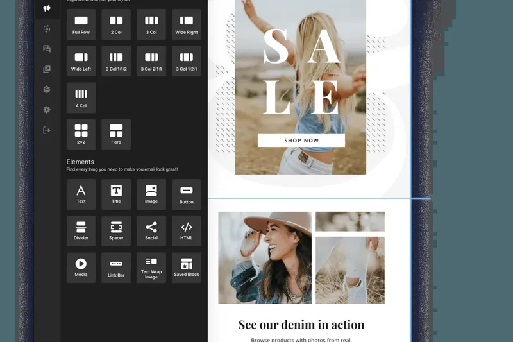Open the automation sidebar icon
Screen dimensions: 513x342
click(47, 29)
